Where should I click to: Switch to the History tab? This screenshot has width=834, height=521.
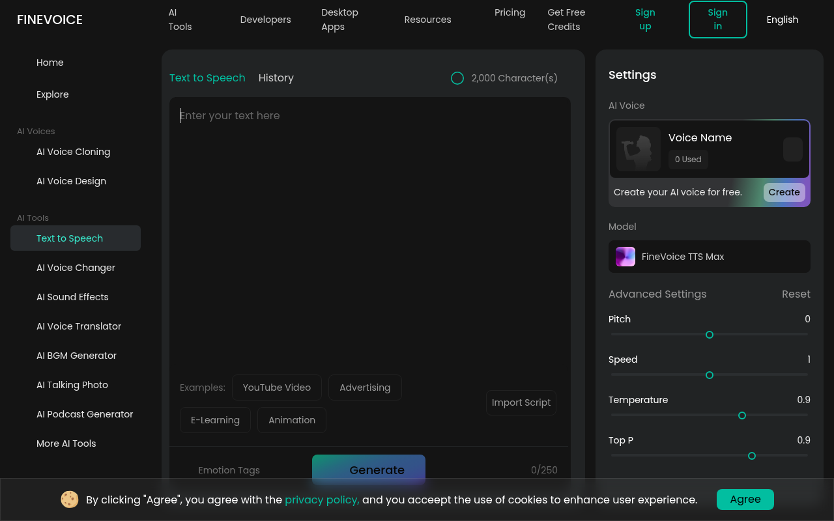click(x=276, y=78)
